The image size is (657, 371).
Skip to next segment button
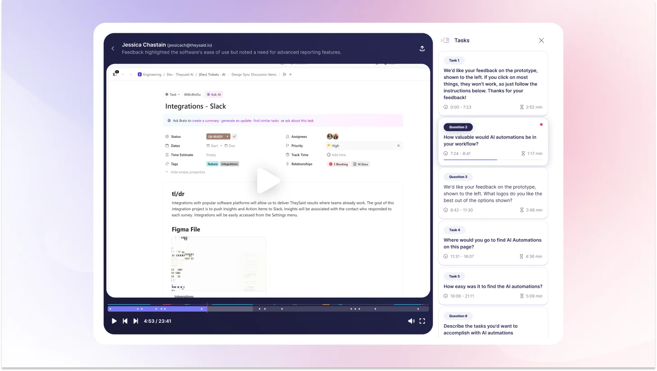tap(136, 321)
